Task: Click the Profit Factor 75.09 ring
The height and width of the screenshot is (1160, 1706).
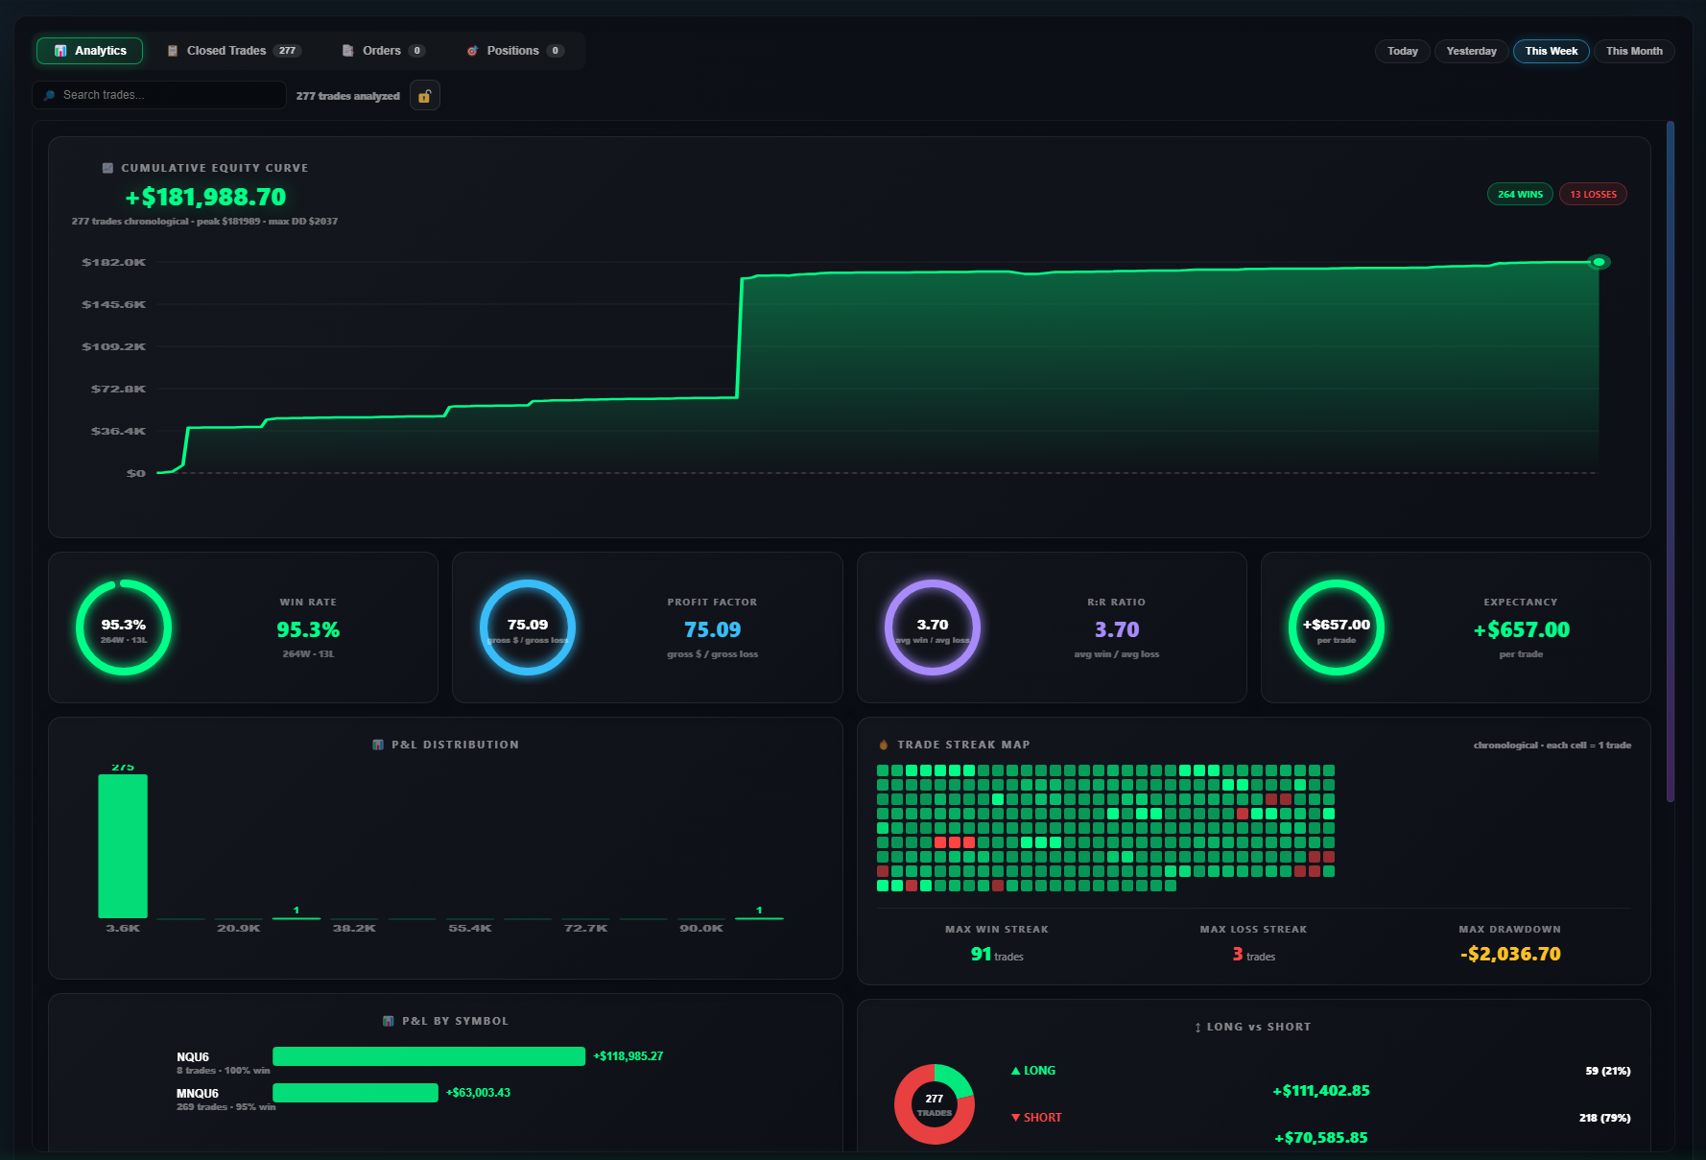Action: coord(528,627)
